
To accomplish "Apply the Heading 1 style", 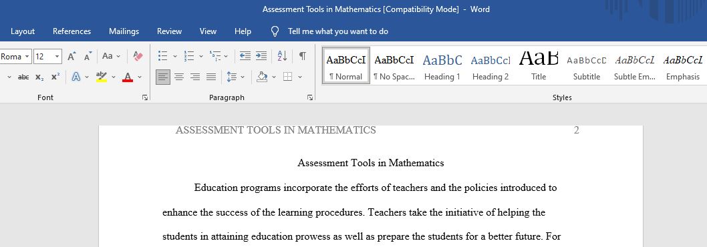I will click(442, 65).
